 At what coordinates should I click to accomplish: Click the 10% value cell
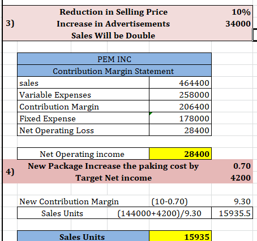241,12
